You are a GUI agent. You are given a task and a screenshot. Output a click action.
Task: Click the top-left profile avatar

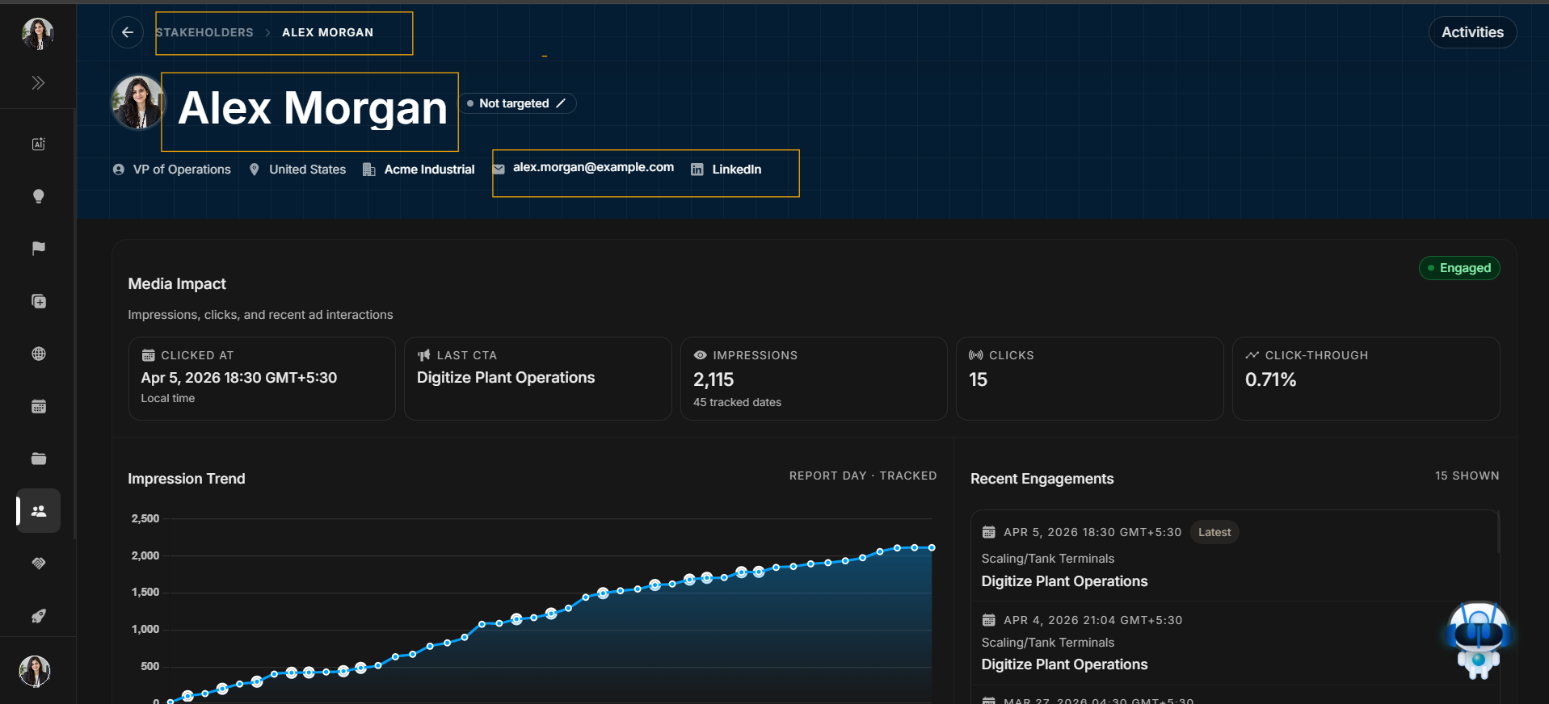pyautogui.click(x=37, y=33)
